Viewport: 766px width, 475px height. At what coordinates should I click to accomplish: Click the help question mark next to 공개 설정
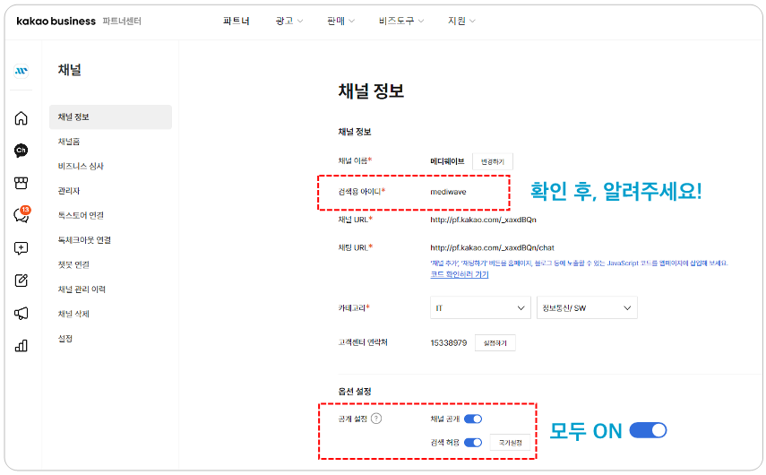(x=376, y=419)
